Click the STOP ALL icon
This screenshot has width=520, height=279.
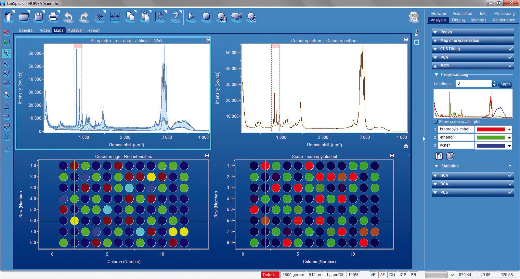click(414, 17)
